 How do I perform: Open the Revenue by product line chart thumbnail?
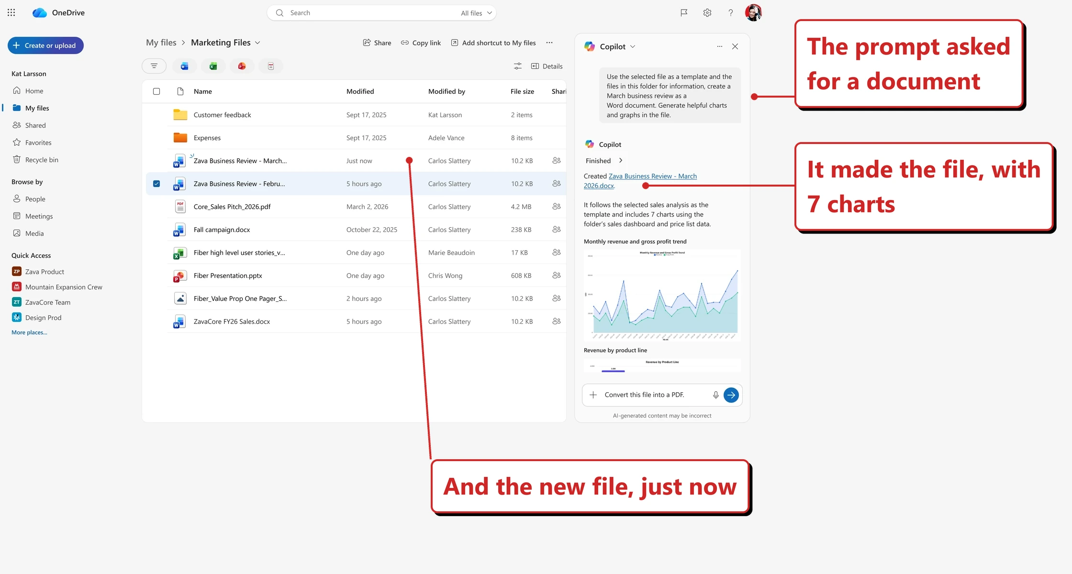662,365
